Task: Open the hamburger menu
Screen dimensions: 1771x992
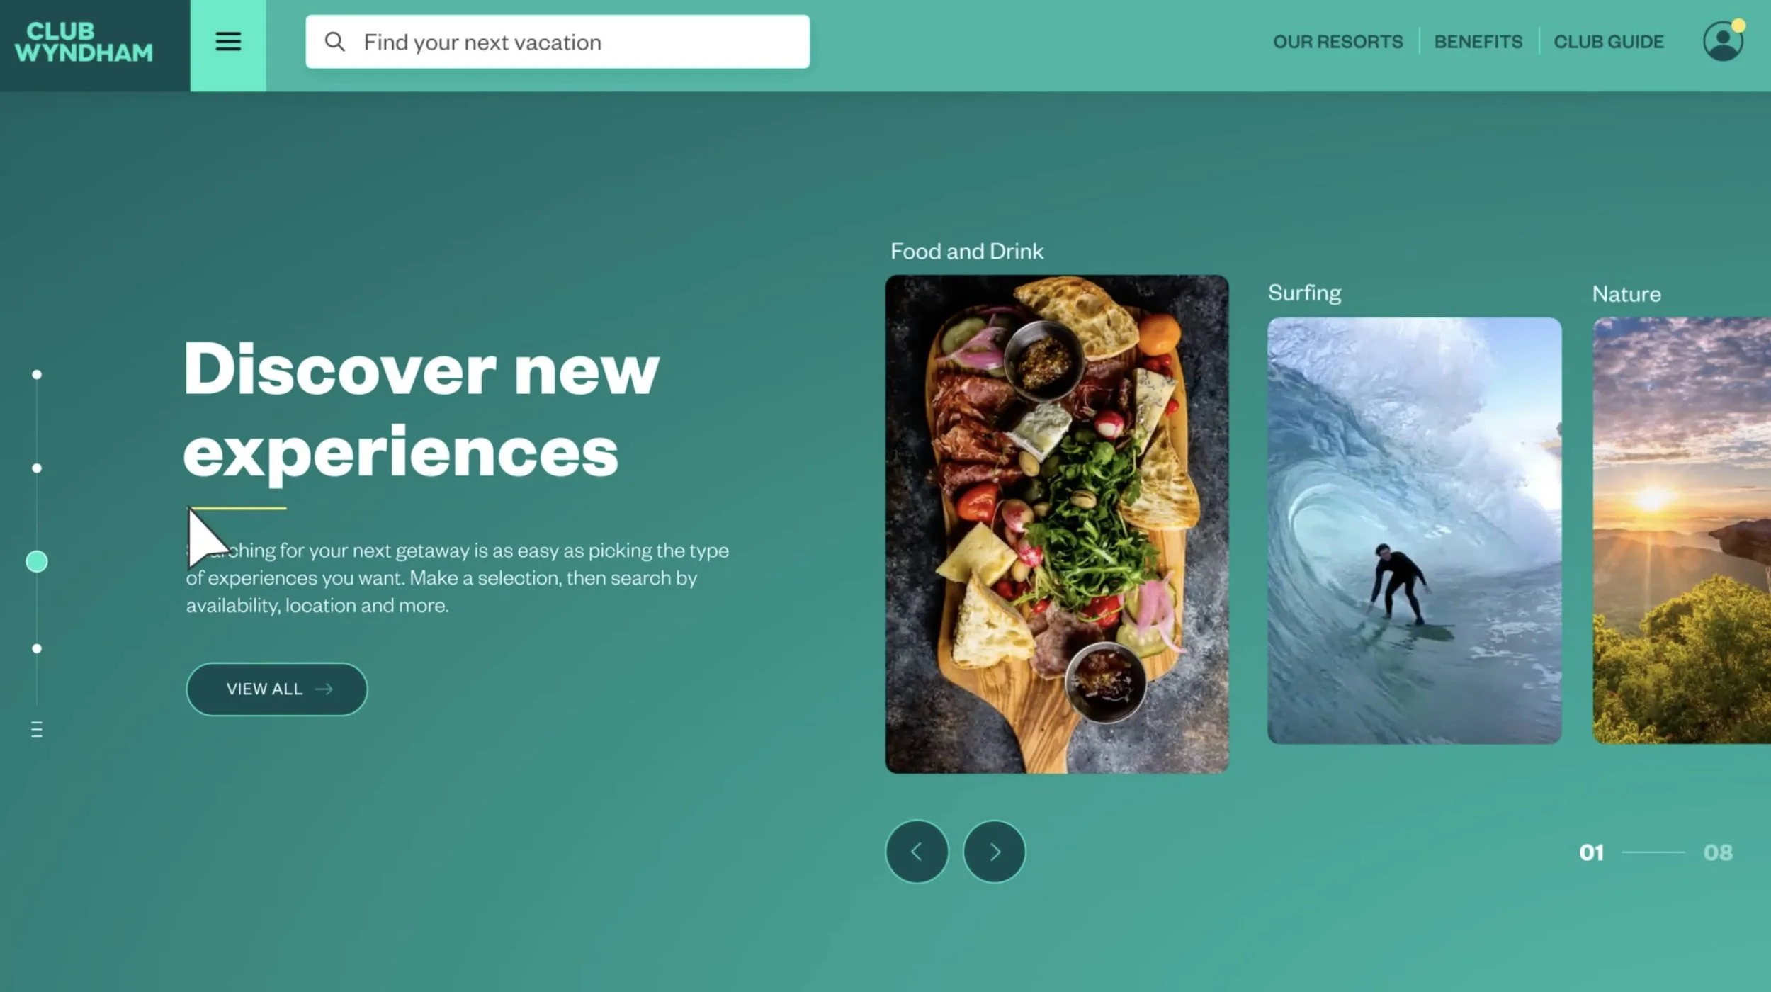Action: (x=228, y=41)
